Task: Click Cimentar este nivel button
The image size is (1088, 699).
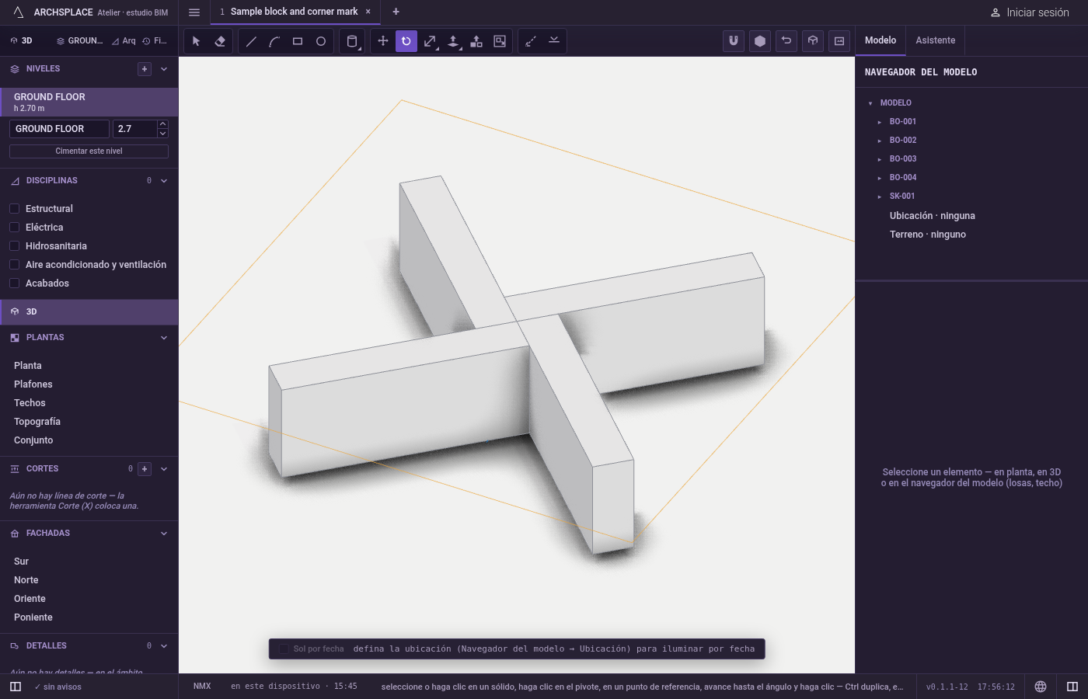Action: [89, 151]
